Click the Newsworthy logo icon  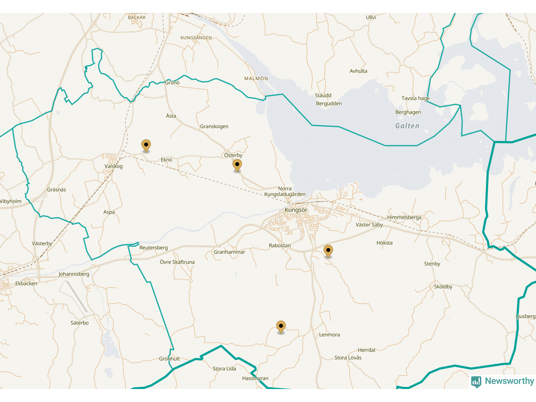click(x=476, y=381)
